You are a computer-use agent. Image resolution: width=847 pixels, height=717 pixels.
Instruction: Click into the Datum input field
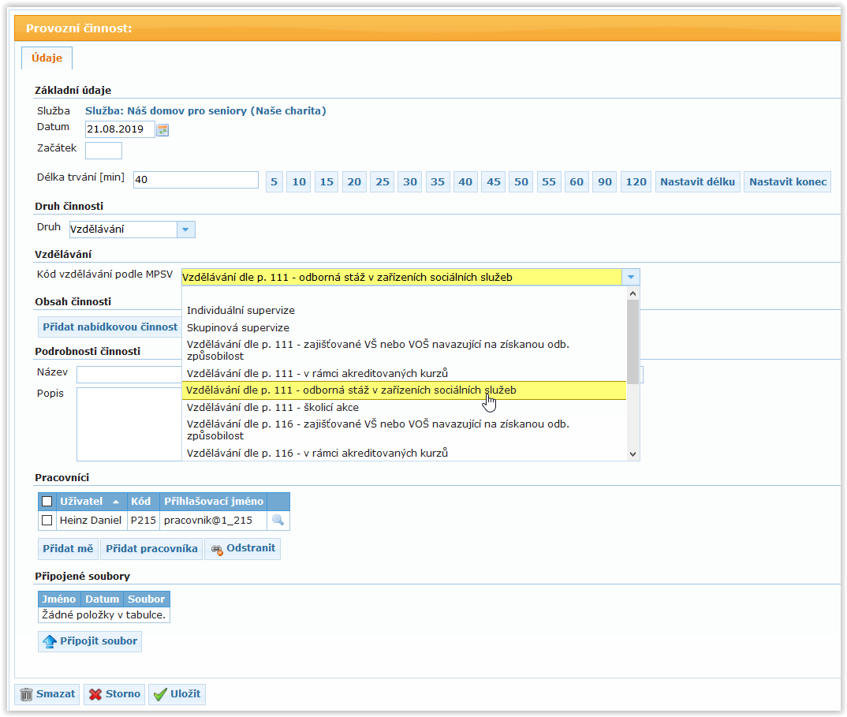tap(120, 129)
